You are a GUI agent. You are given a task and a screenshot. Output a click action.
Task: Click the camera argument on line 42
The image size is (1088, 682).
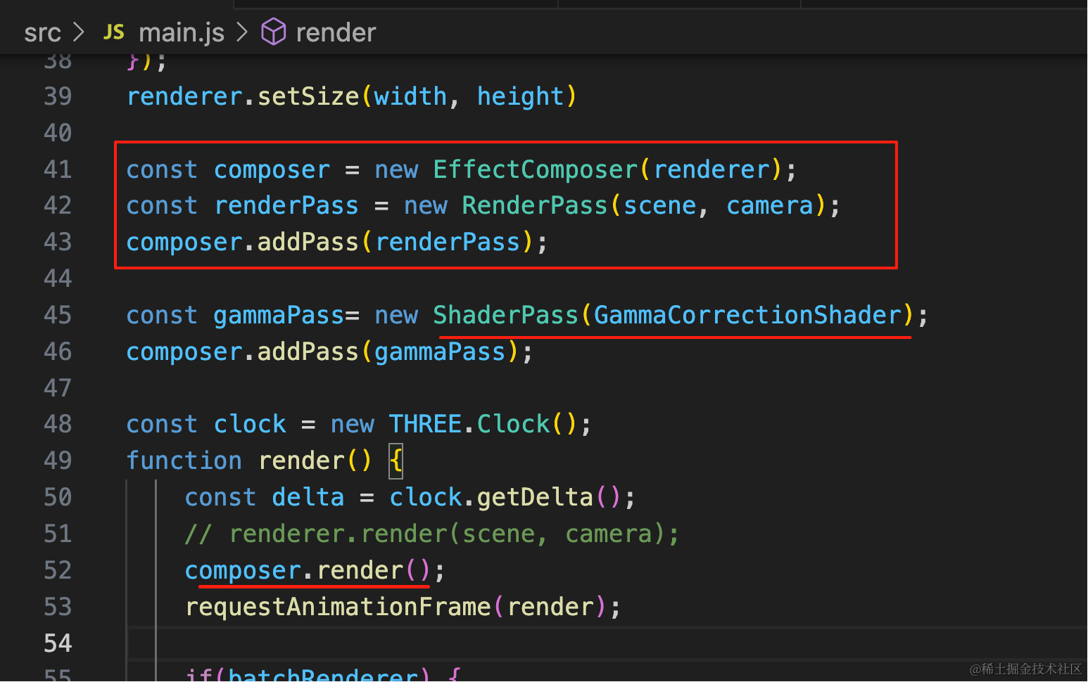coord(770,205)
